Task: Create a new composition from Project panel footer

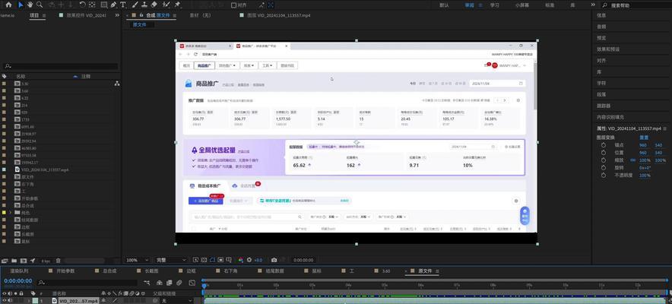Action: (24, 261)
